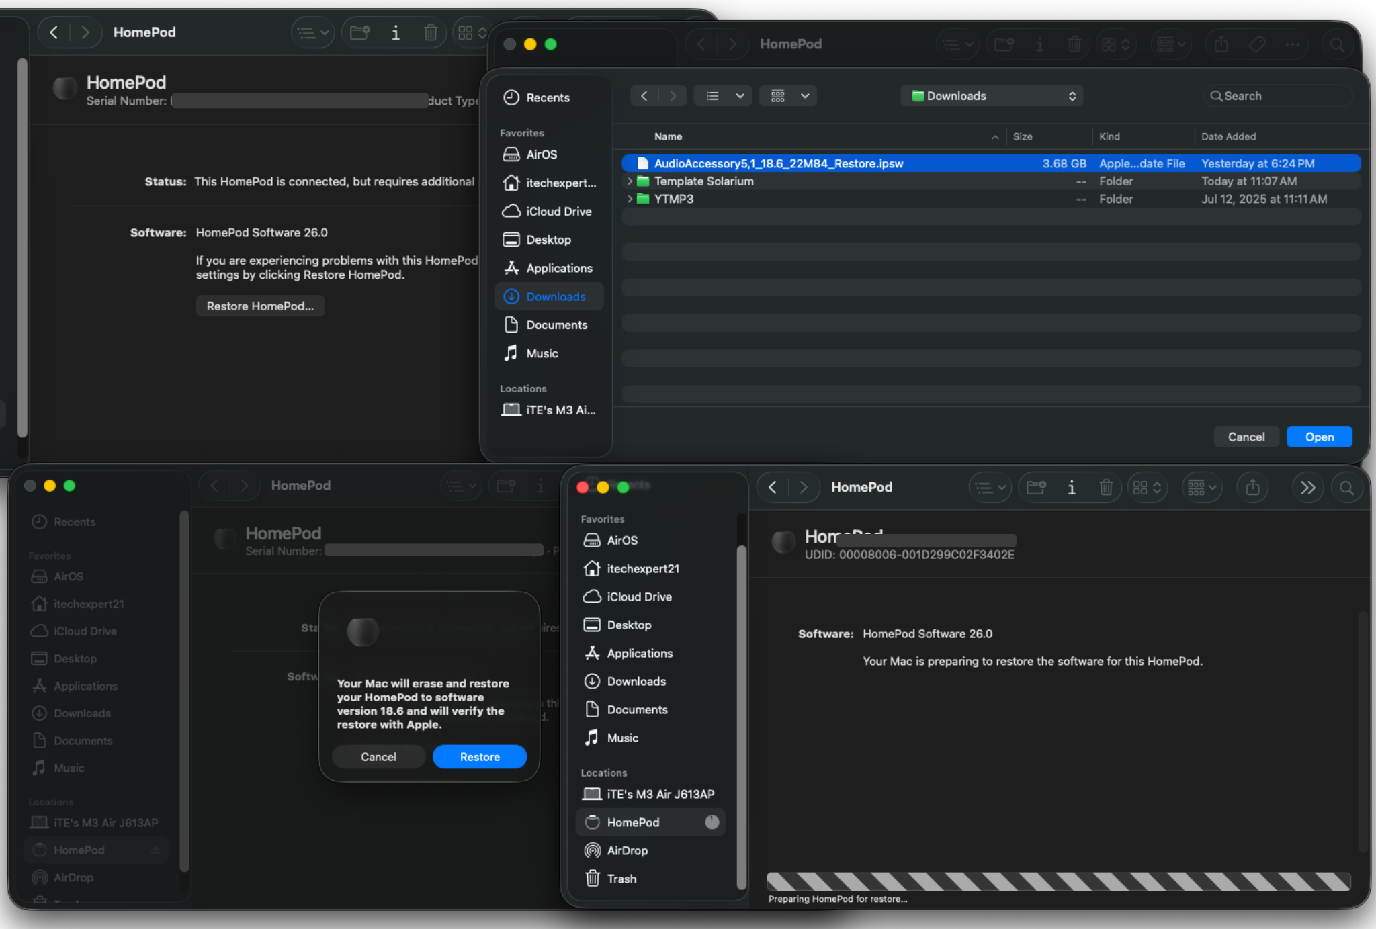This screenshot has width=1376, height=929.
Task: Go forward in top-left HomePod Finder window
Action: pyautogui.click(x=85, y=32)
